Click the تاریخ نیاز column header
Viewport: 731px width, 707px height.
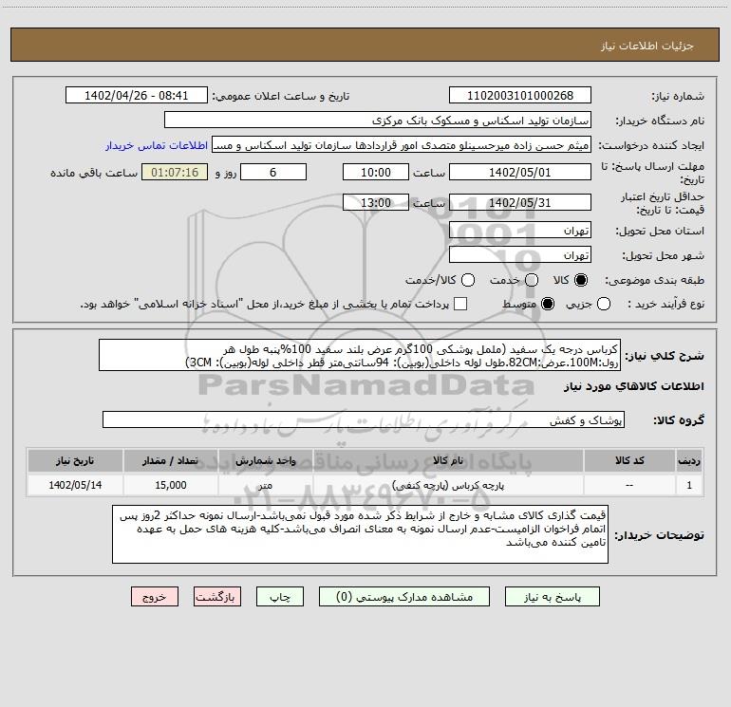[x=75, y=460]
